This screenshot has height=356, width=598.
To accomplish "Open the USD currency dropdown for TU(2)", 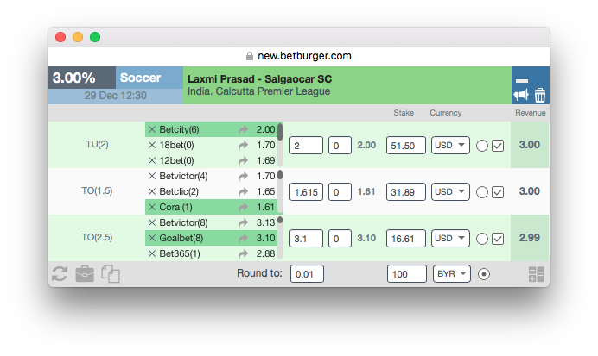I will (x=450, y=146).
